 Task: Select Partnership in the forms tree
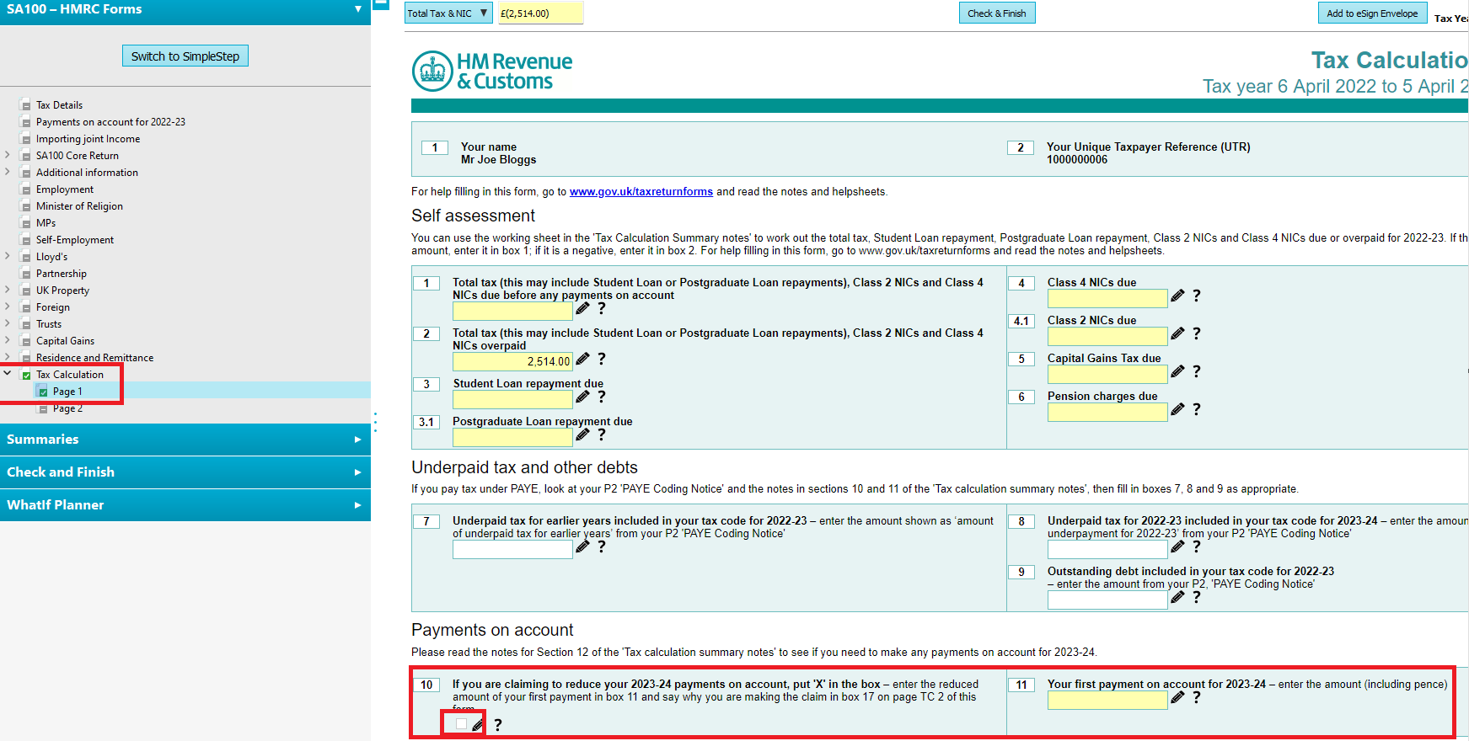[x=62, y=274]
